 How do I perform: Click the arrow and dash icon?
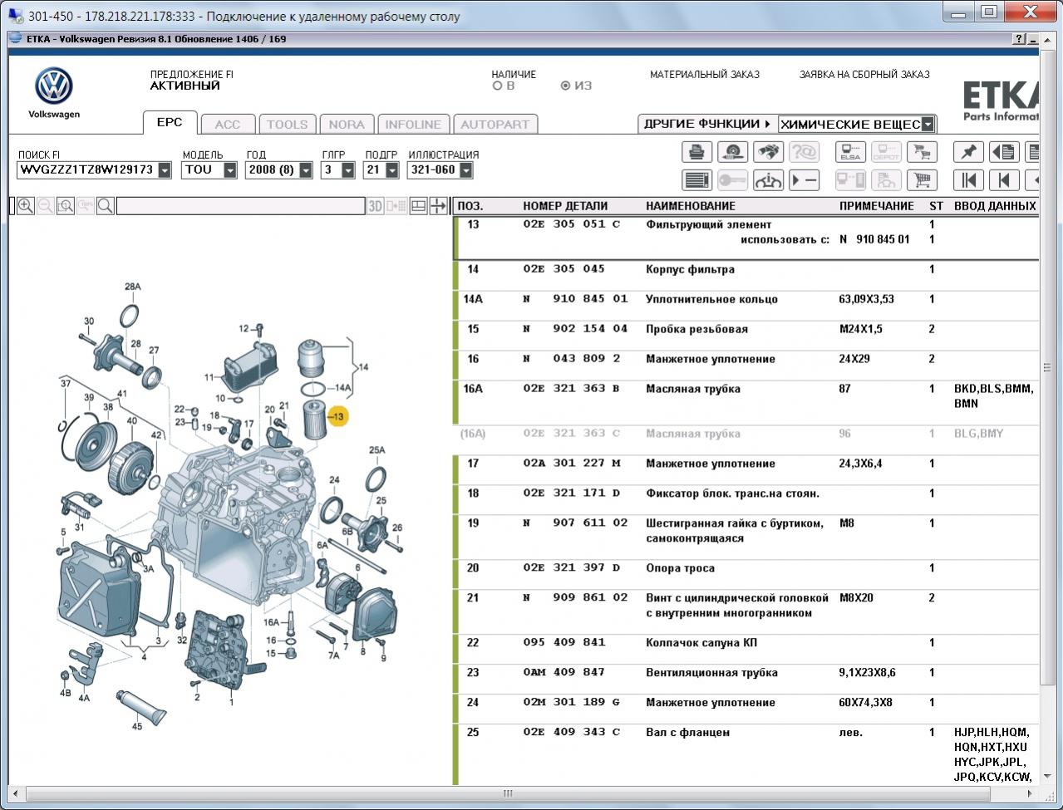(x=804, y=179)
